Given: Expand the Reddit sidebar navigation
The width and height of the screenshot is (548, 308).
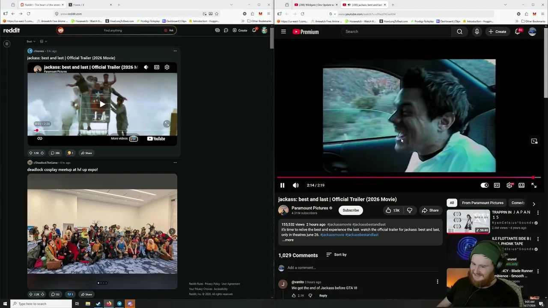Looking at the screenshot, I should [x=7, y=44].
